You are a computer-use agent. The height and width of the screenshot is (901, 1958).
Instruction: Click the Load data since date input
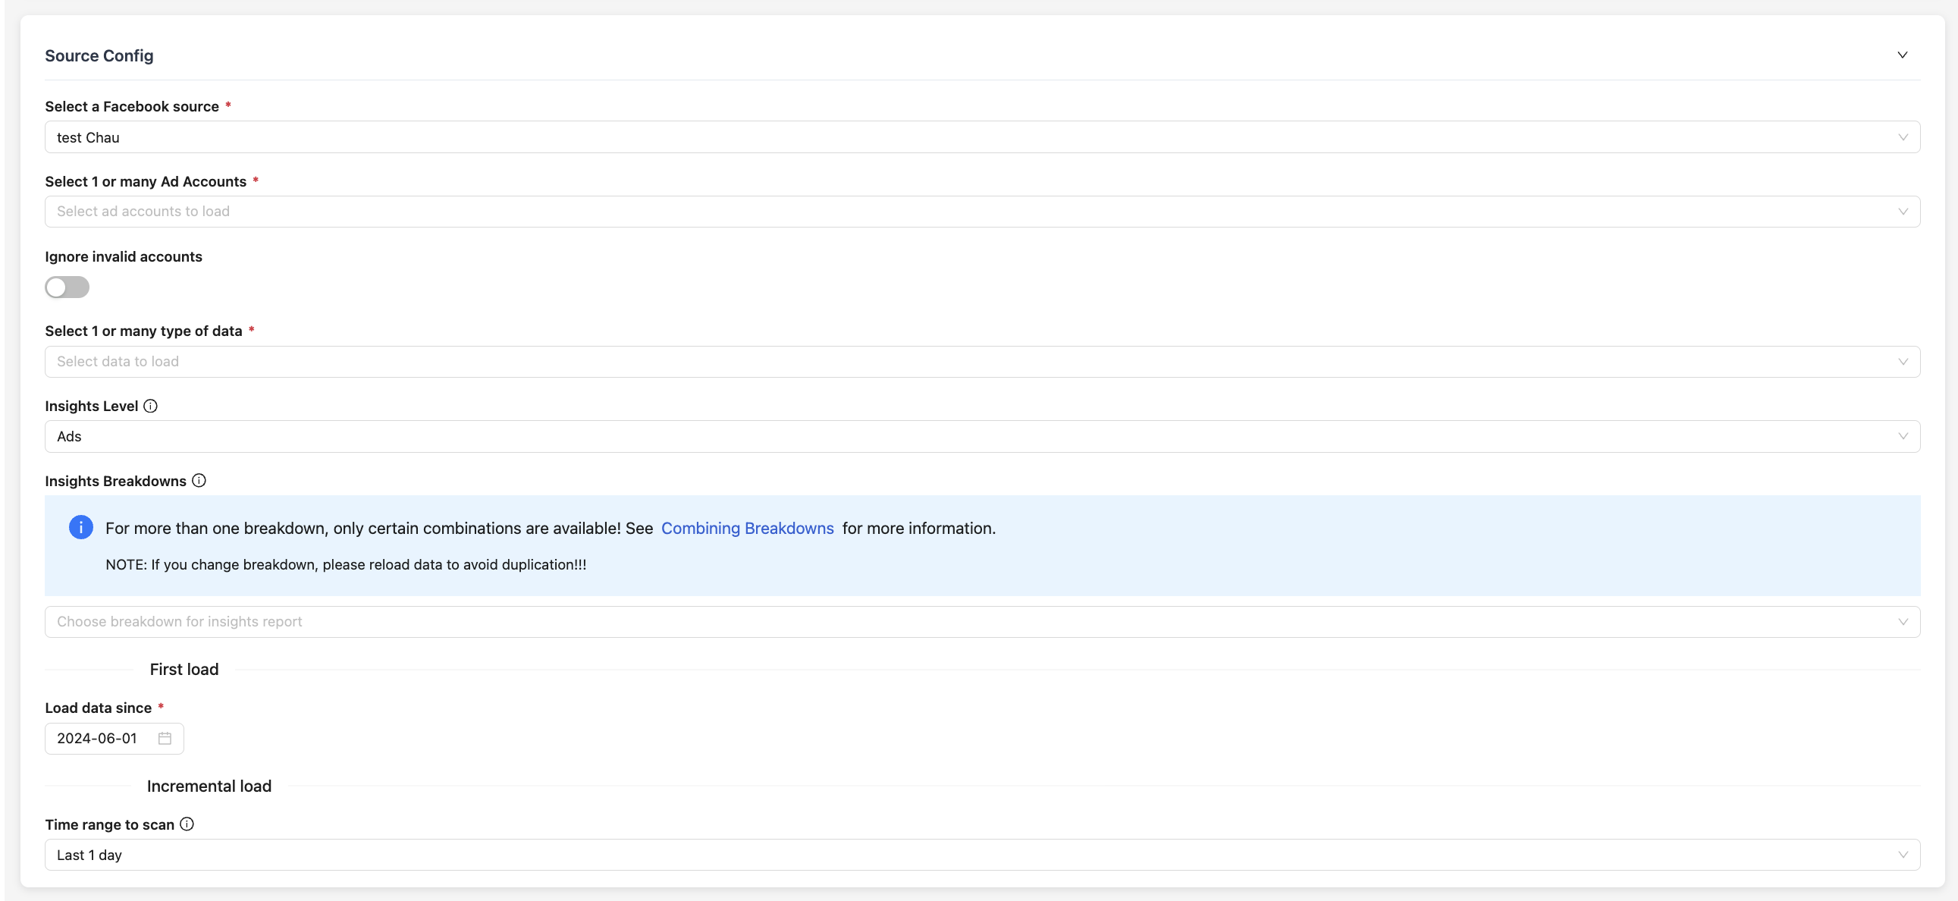pos(97,738)
